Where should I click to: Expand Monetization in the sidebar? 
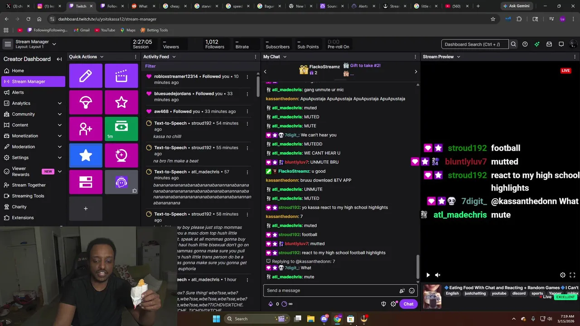tap(59, 136)
